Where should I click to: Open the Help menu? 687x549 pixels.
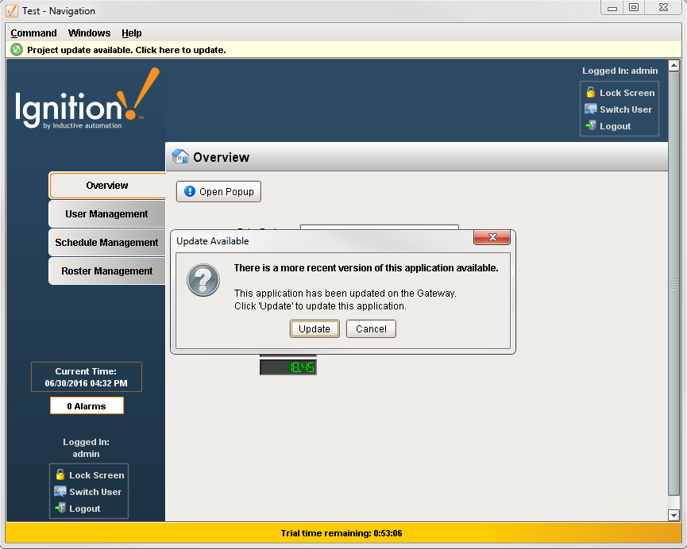(132, 33)
